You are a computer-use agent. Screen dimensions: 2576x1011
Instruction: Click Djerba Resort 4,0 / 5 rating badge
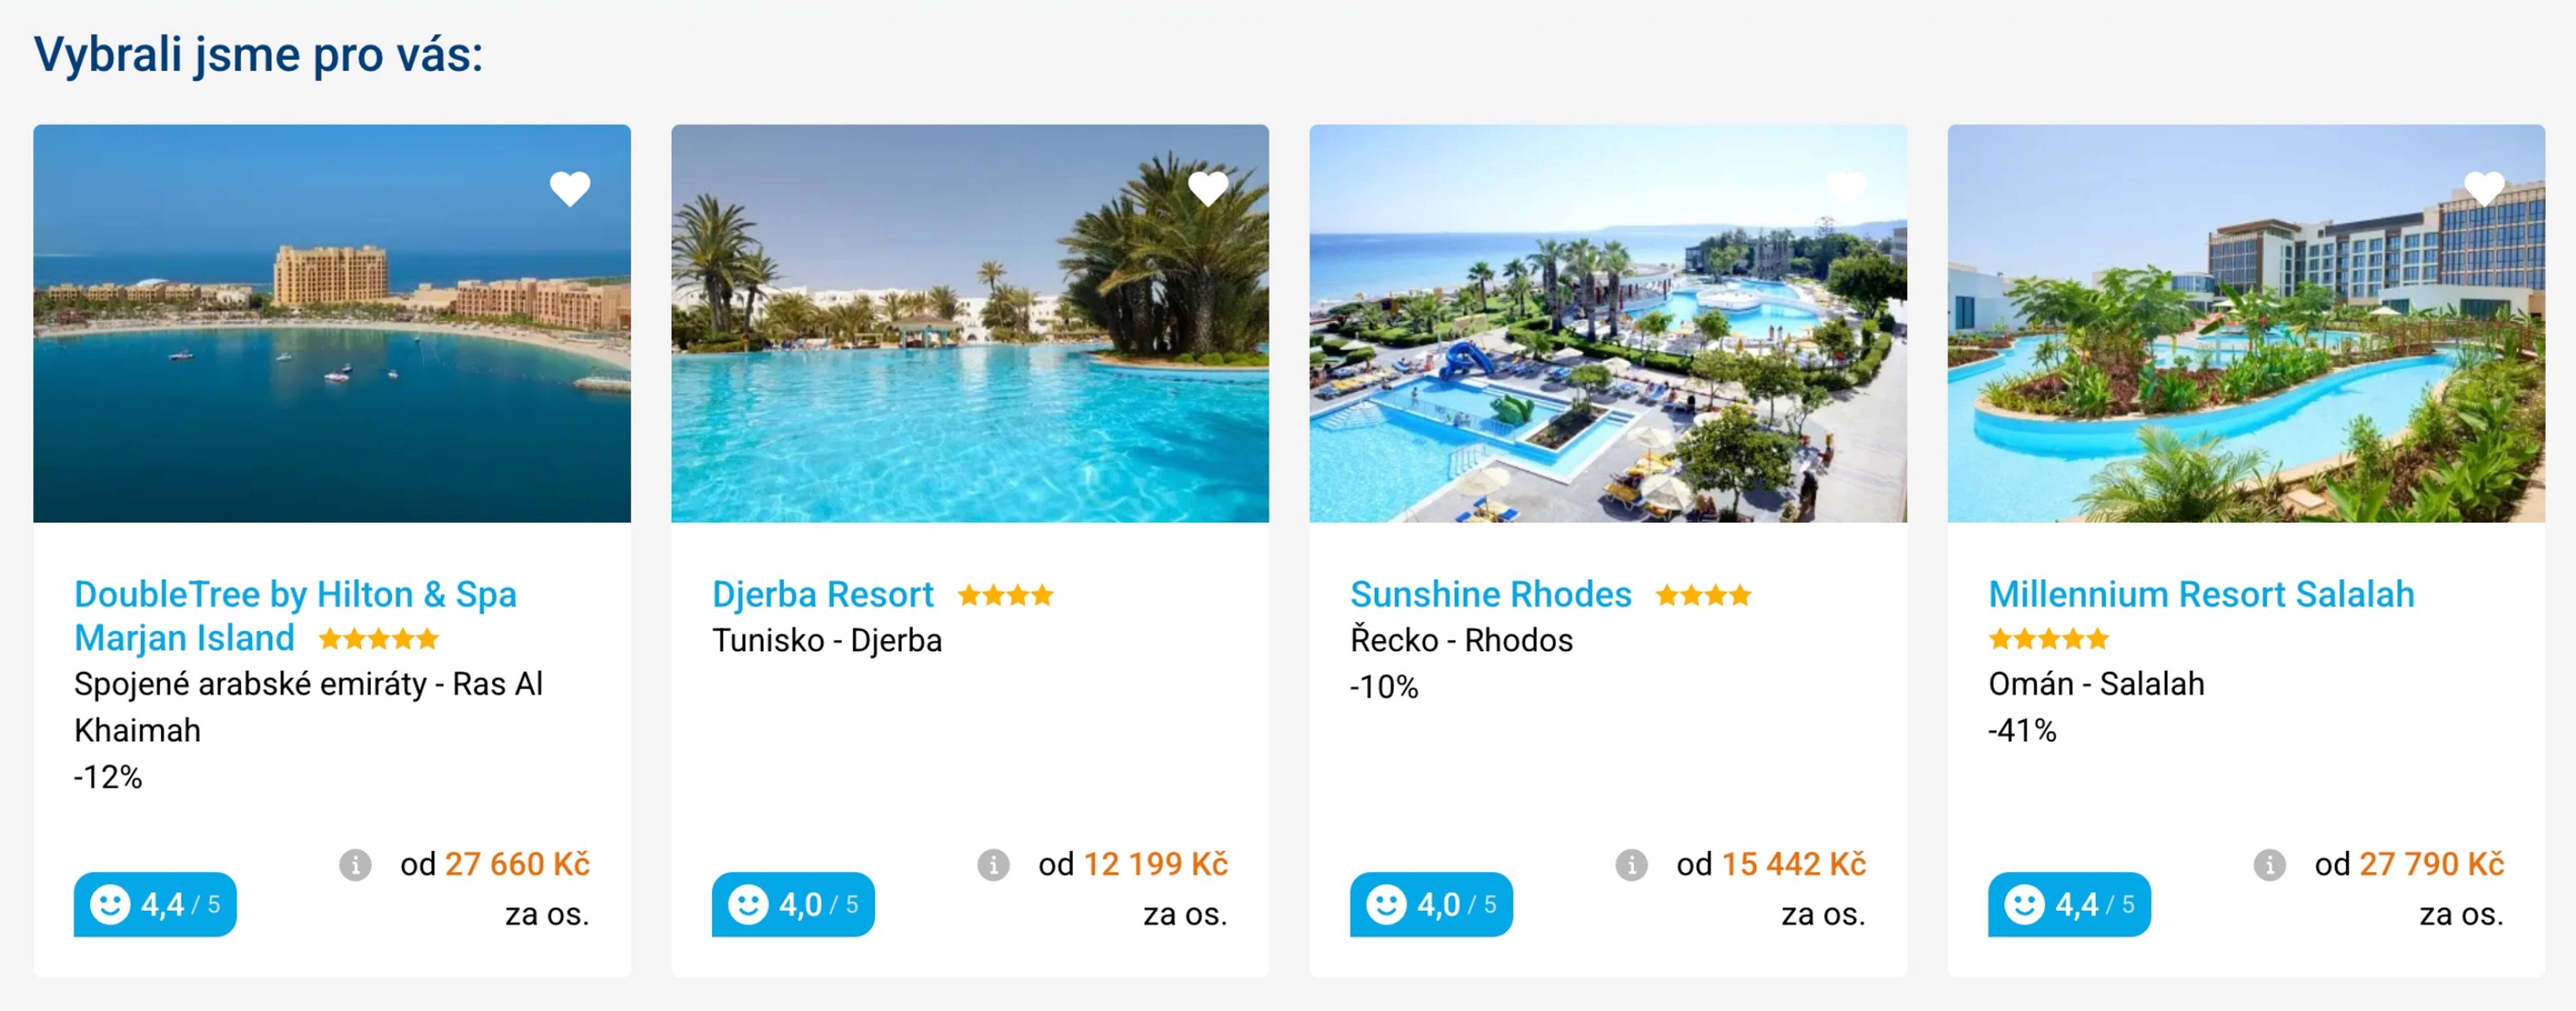[x=793, y=905]
